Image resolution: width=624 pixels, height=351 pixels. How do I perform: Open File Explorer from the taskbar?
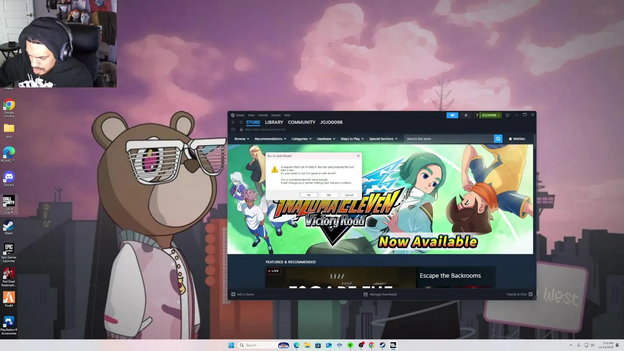coord(307,345)
